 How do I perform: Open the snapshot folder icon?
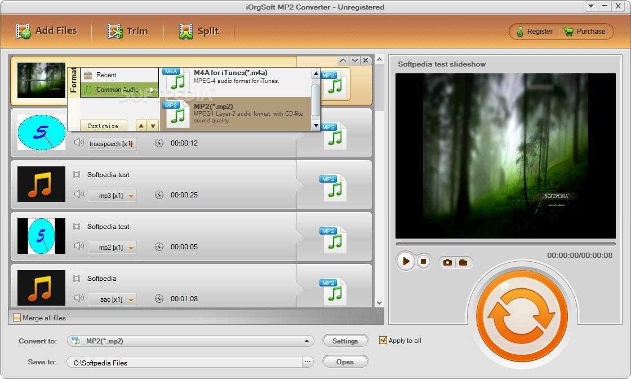click(x=463, y=263)
